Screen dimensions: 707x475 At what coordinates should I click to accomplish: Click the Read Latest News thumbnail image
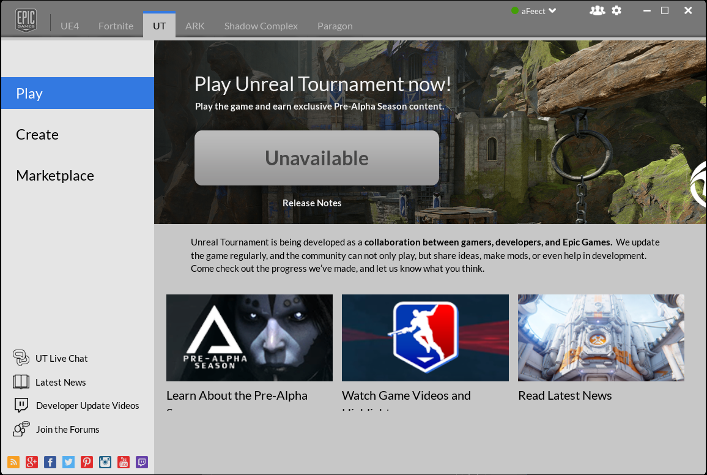click(x=601, y=338)
